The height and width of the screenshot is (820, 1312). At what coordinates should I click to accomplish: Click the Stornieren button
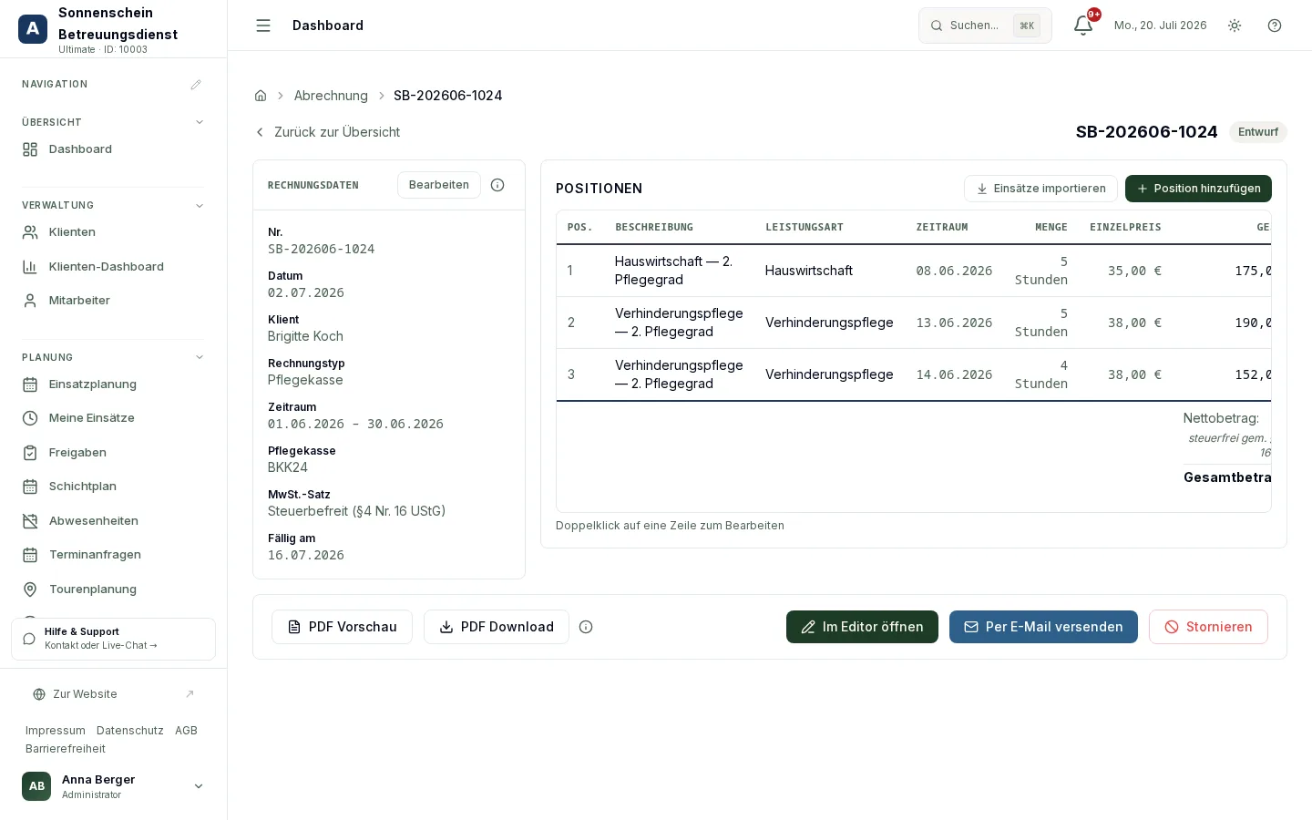coord(1208,627)
